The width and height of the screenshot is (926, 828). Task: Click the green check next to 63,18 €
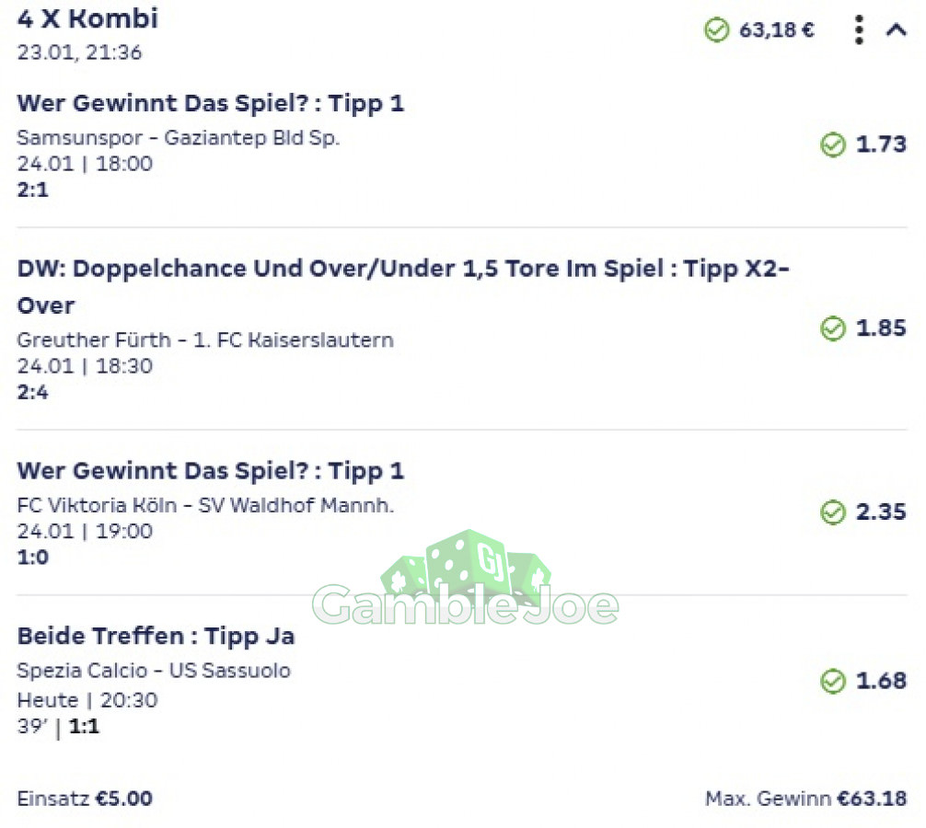click(717, 29)
